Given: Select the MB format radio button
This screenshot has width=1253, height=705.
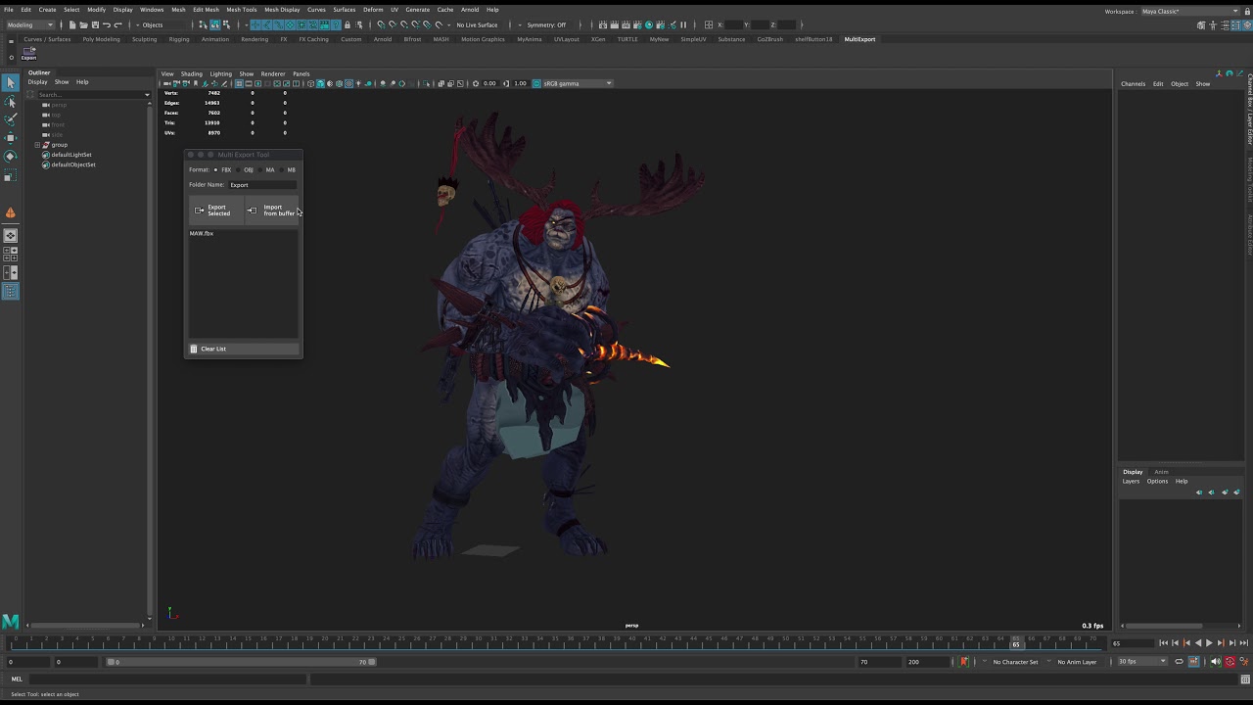Looking at the screenshot, I should (281, 170).
